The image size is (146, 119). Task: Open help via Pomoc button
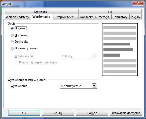pyautogui.click(x=92, y=113)
